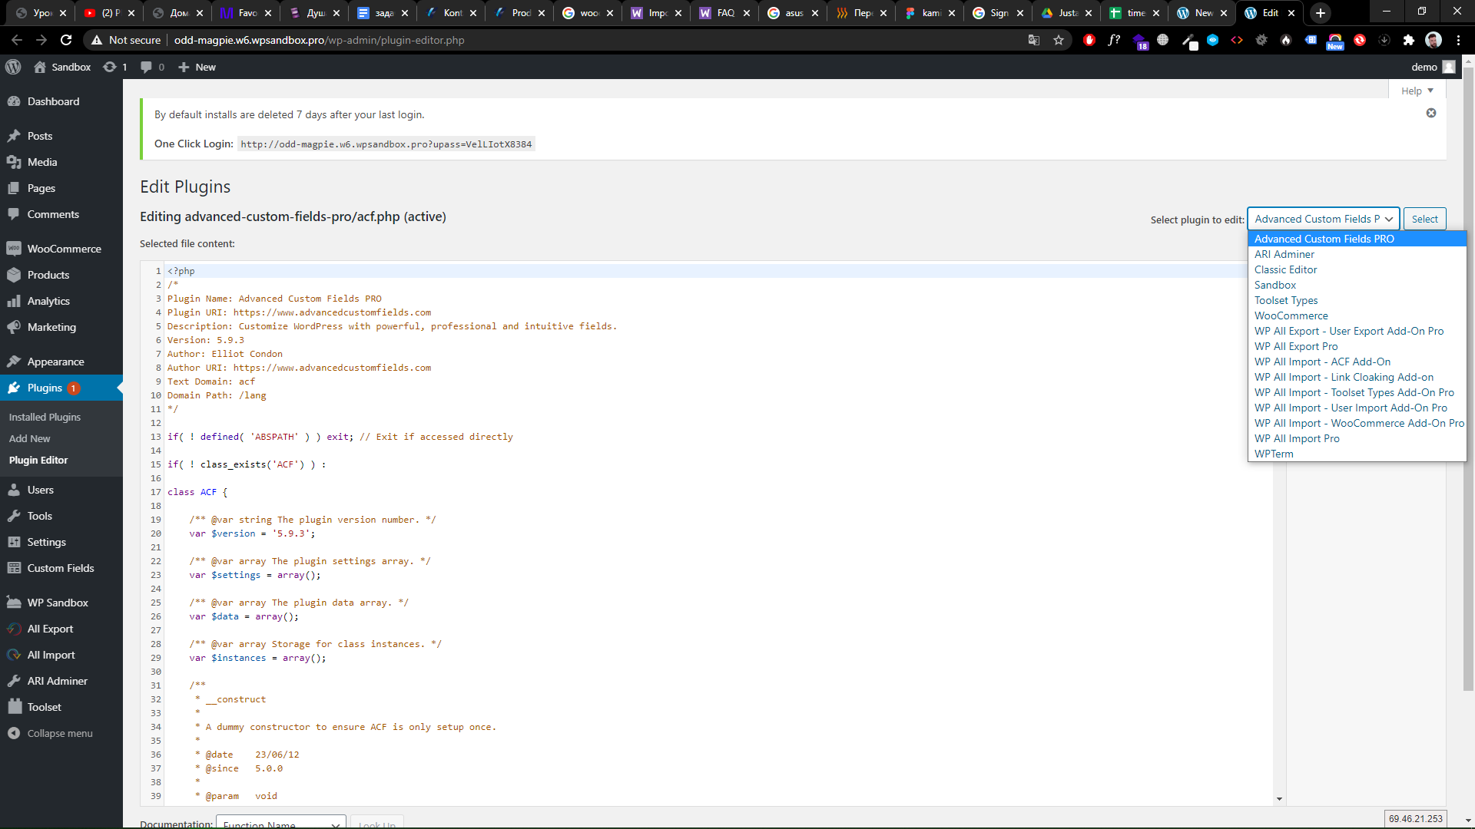Open the Marketing megaphone icon
The height and width of the screenshot is (829, 1475).
click(x=14, y=327)
